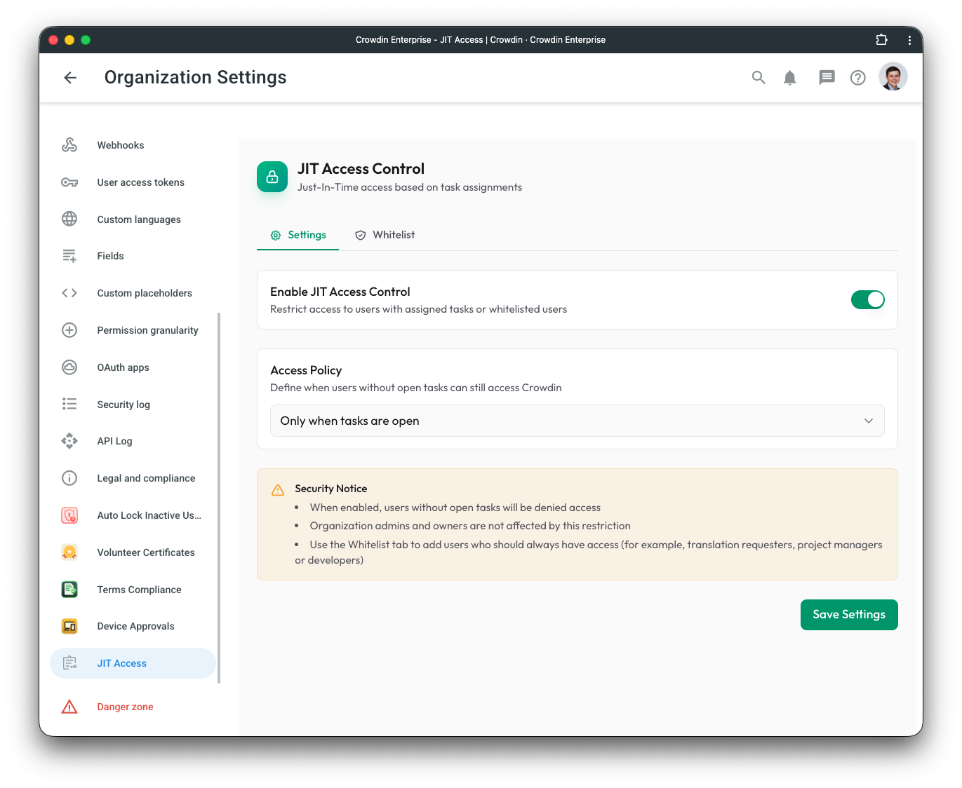Open search via the magnifier icon
Screen dimensions: 962x788
click(x=759, y=78)
